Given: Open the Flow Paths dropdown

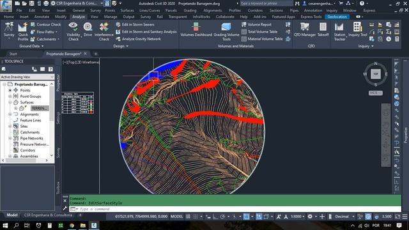Looking at the screenshot, I should tap(57, 32).
